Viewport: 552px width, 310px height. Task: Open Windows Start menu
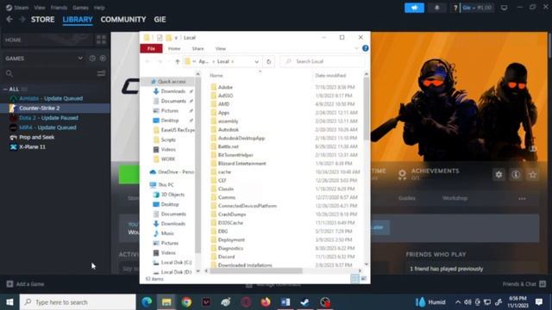9,302
